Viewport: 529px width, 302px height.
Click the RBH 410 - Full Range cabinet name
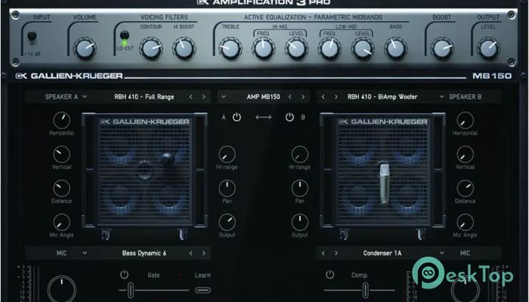pyautogui.click(x=144, y=97)
